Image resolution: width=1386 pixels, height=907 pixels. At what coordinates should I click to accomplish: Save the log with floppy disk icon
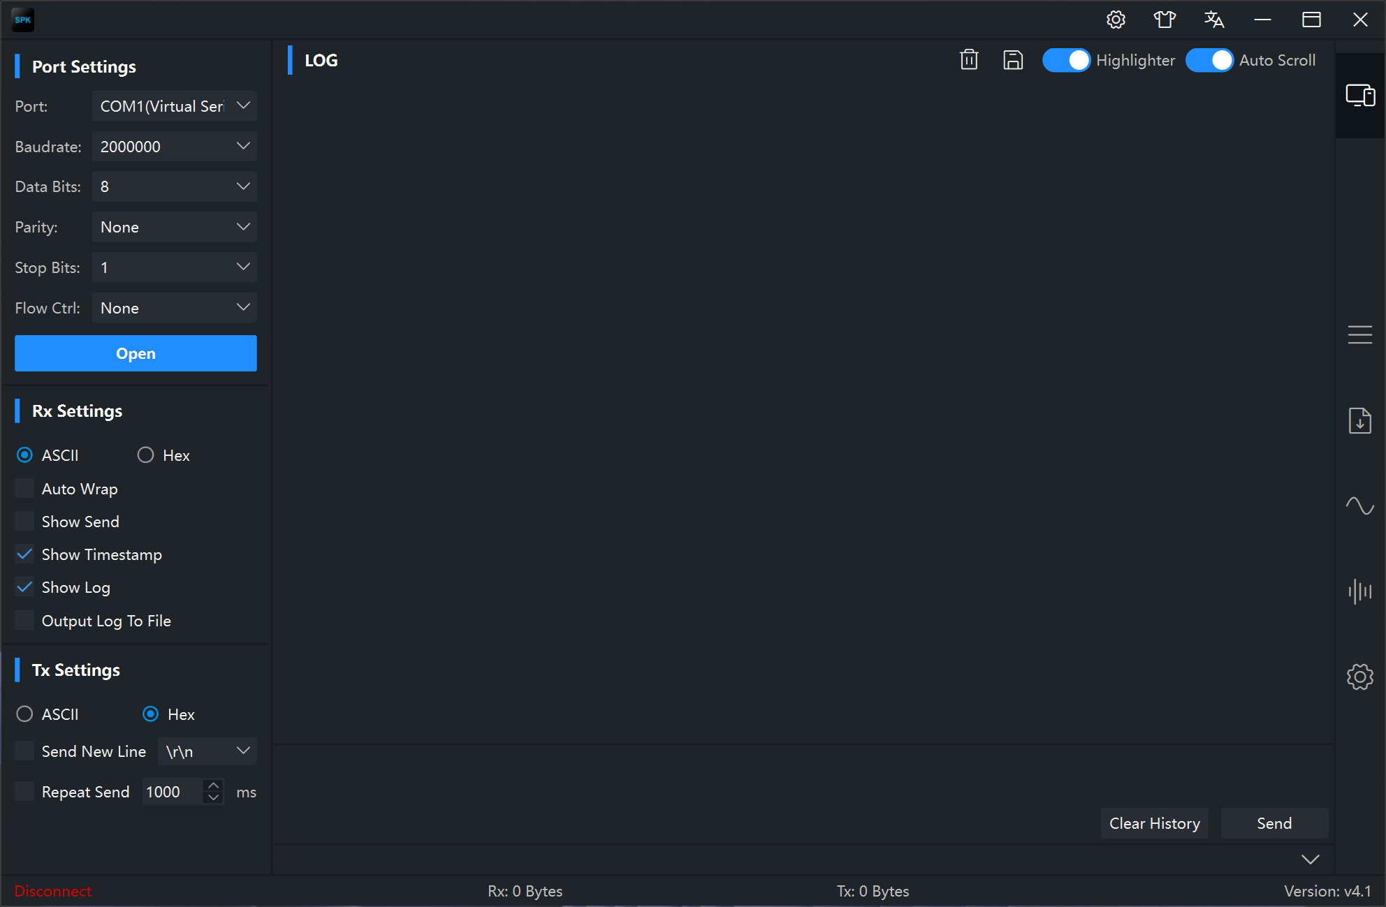pyautogui.click(x=1013, y=60)
